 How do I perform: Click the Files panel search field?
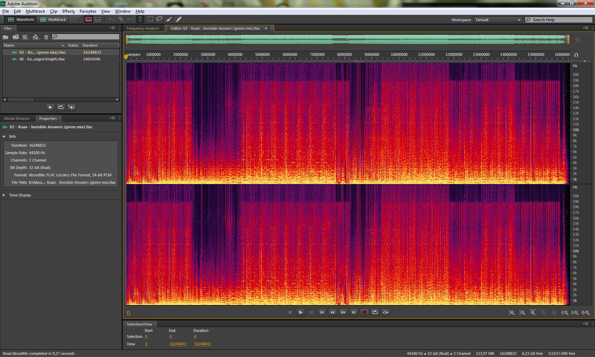pos(86,37)
